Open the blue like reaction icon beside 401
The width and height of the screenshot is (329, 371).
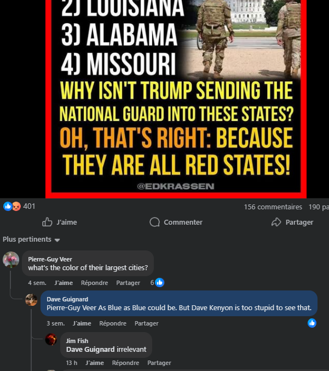coord(8,206)
